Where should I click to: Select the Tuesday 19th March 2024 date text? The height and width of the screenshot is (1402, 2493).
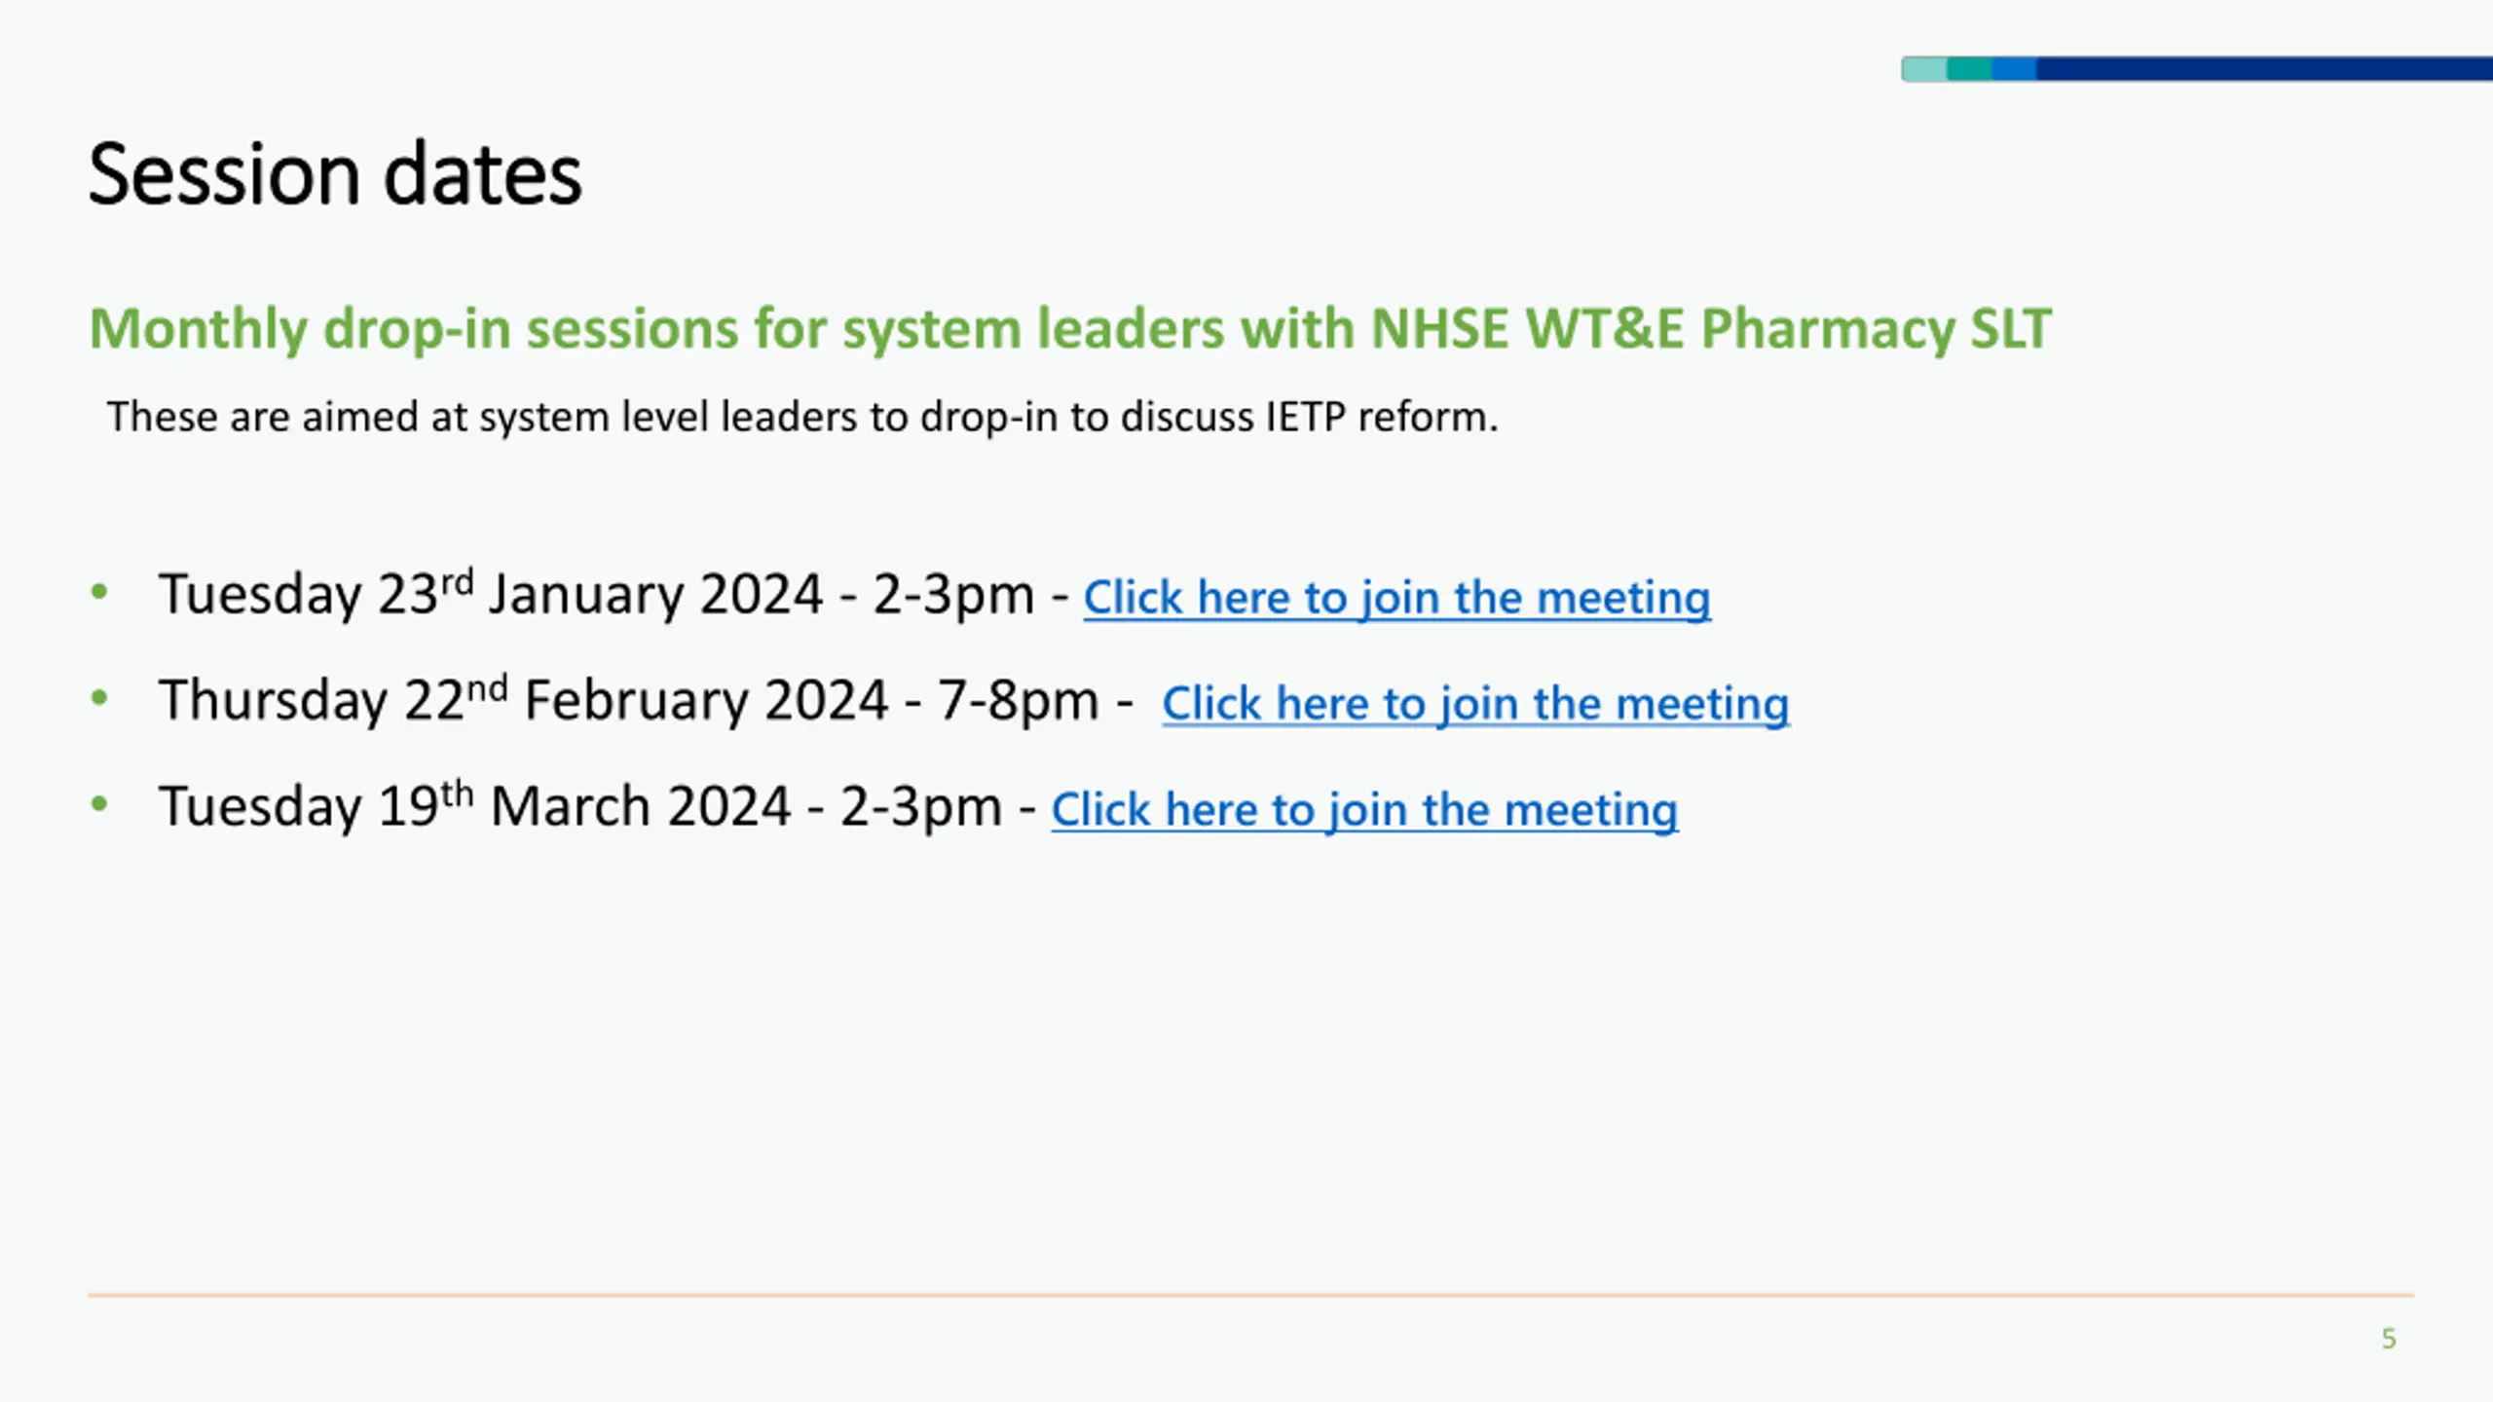click(x=474, y=806)
